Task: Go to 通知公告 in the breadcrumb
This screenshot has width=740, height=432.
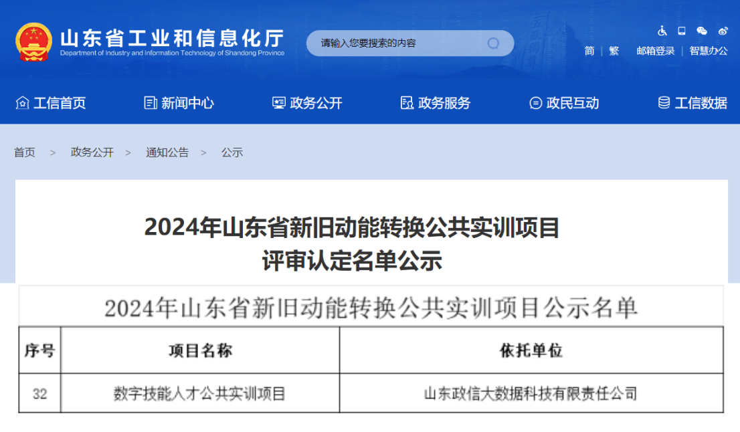Action: pos(167,152)
